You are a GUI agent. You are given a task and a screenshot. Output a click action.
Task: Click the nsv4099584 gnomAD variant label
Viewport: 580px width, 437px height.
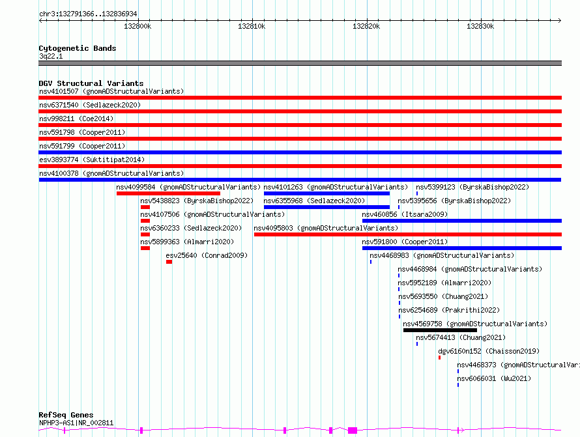pos(188,187)
